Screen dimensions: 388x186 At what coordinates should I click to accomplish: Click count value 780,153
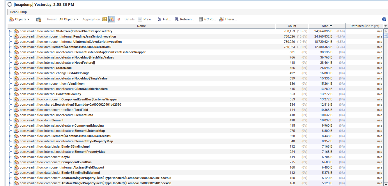[x=289, y=31]
